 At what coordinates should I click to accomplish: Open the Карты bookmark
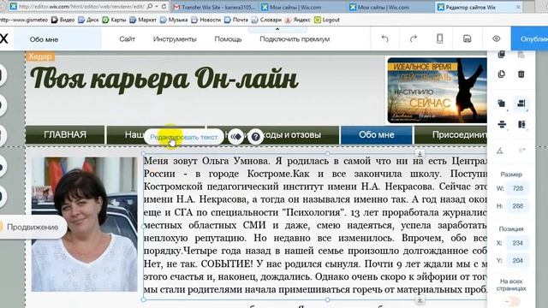(x=114, y=20)
